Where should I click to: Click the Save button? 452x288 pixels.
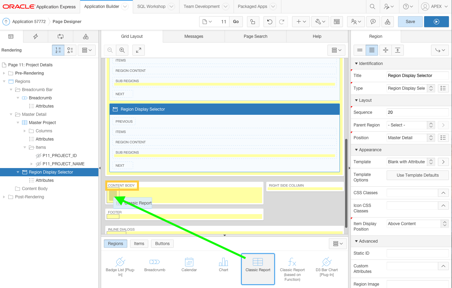pyautogui.click(x=410, y=22)
